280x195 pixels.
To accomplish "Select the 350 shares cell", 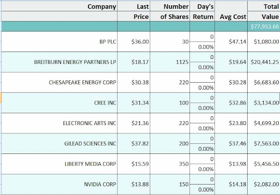I will [x=182, y=164].
